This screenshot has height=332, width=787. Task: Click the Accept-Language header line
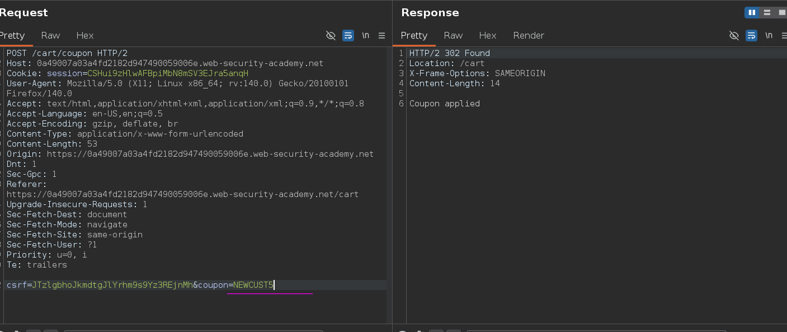click(84, 114)
